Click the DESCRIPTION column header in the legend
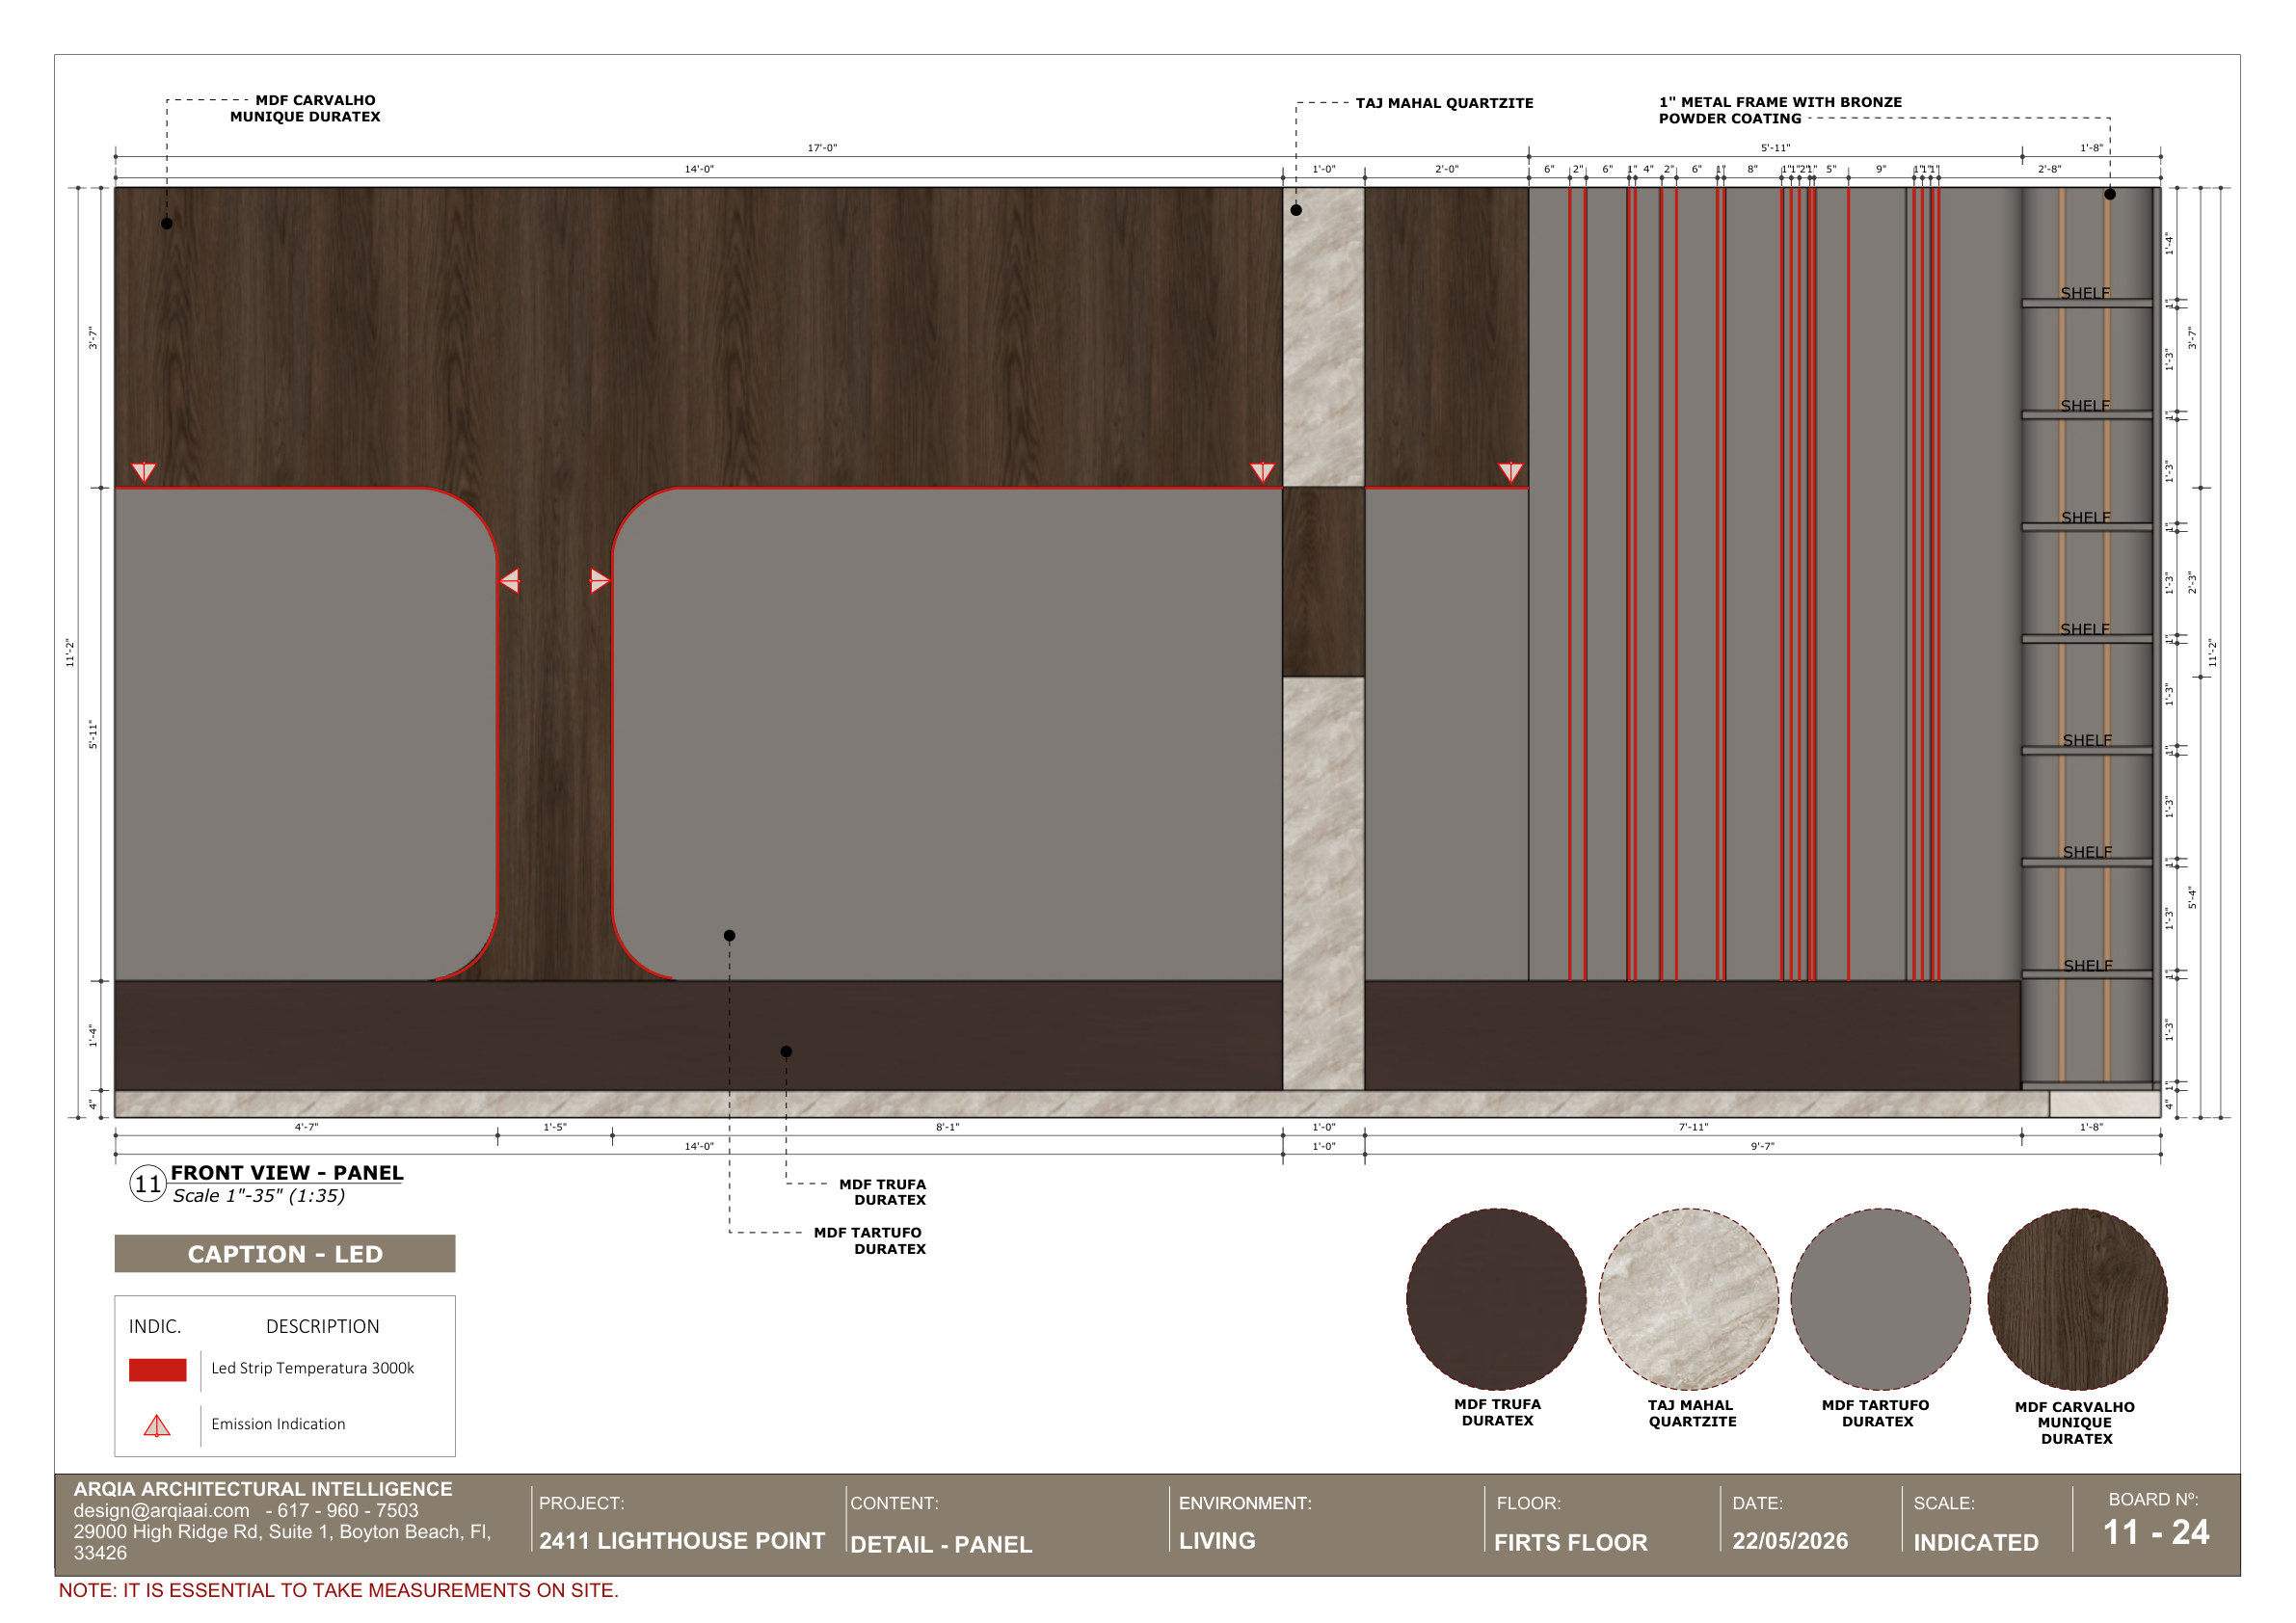The height and width of the screenshot is (1623, 2296). click(323, 1327)
